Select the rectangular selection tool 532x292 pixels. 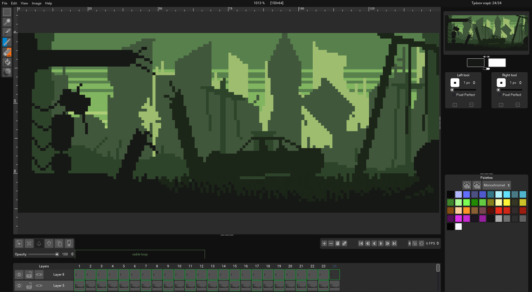point(6,12)
